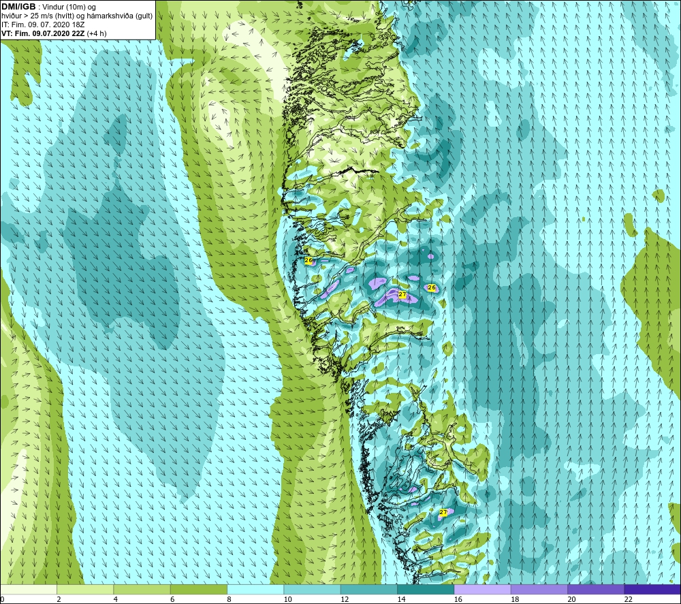Screen dimensions: 681x604
Task: Pick the 10–12 m/s aqua legend swatch
Action: click(x=313, y=589)
